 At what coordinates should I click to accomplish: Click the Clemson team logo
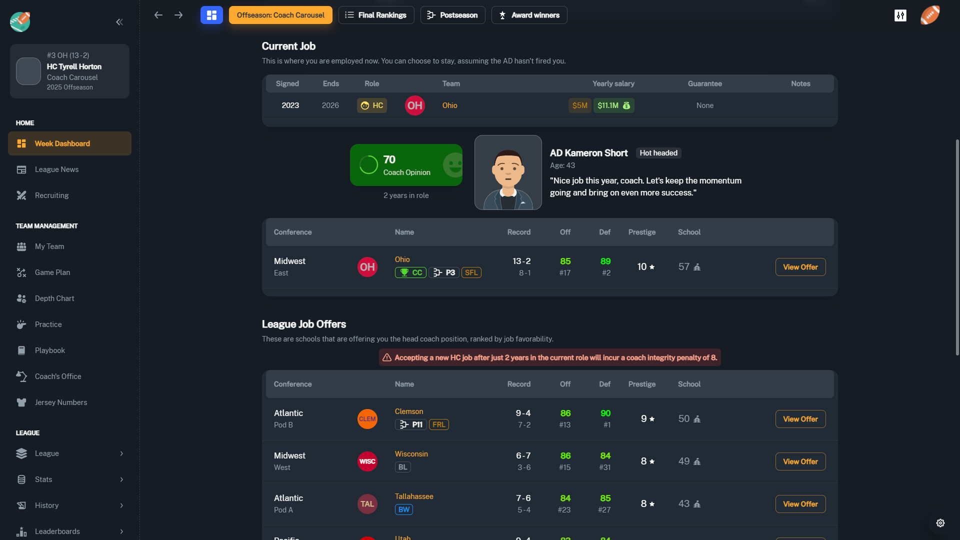367,418
